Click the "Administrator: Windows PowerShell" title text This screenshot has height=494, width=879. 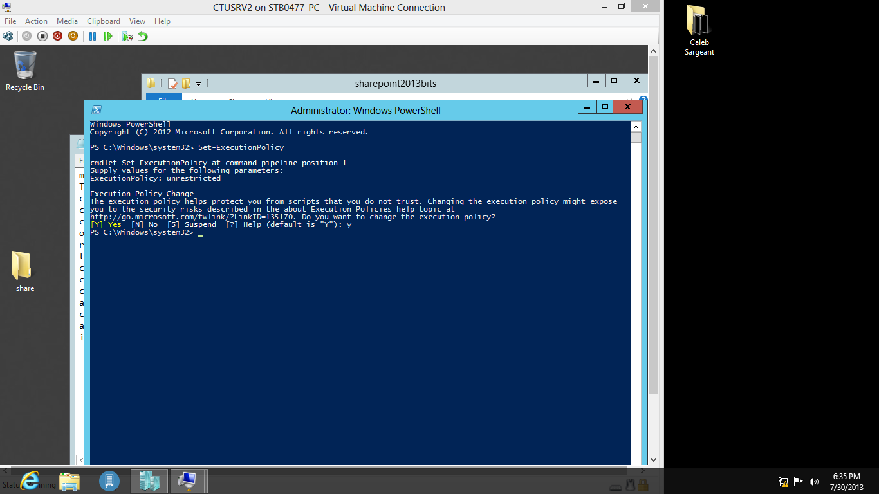click(365, 111)
